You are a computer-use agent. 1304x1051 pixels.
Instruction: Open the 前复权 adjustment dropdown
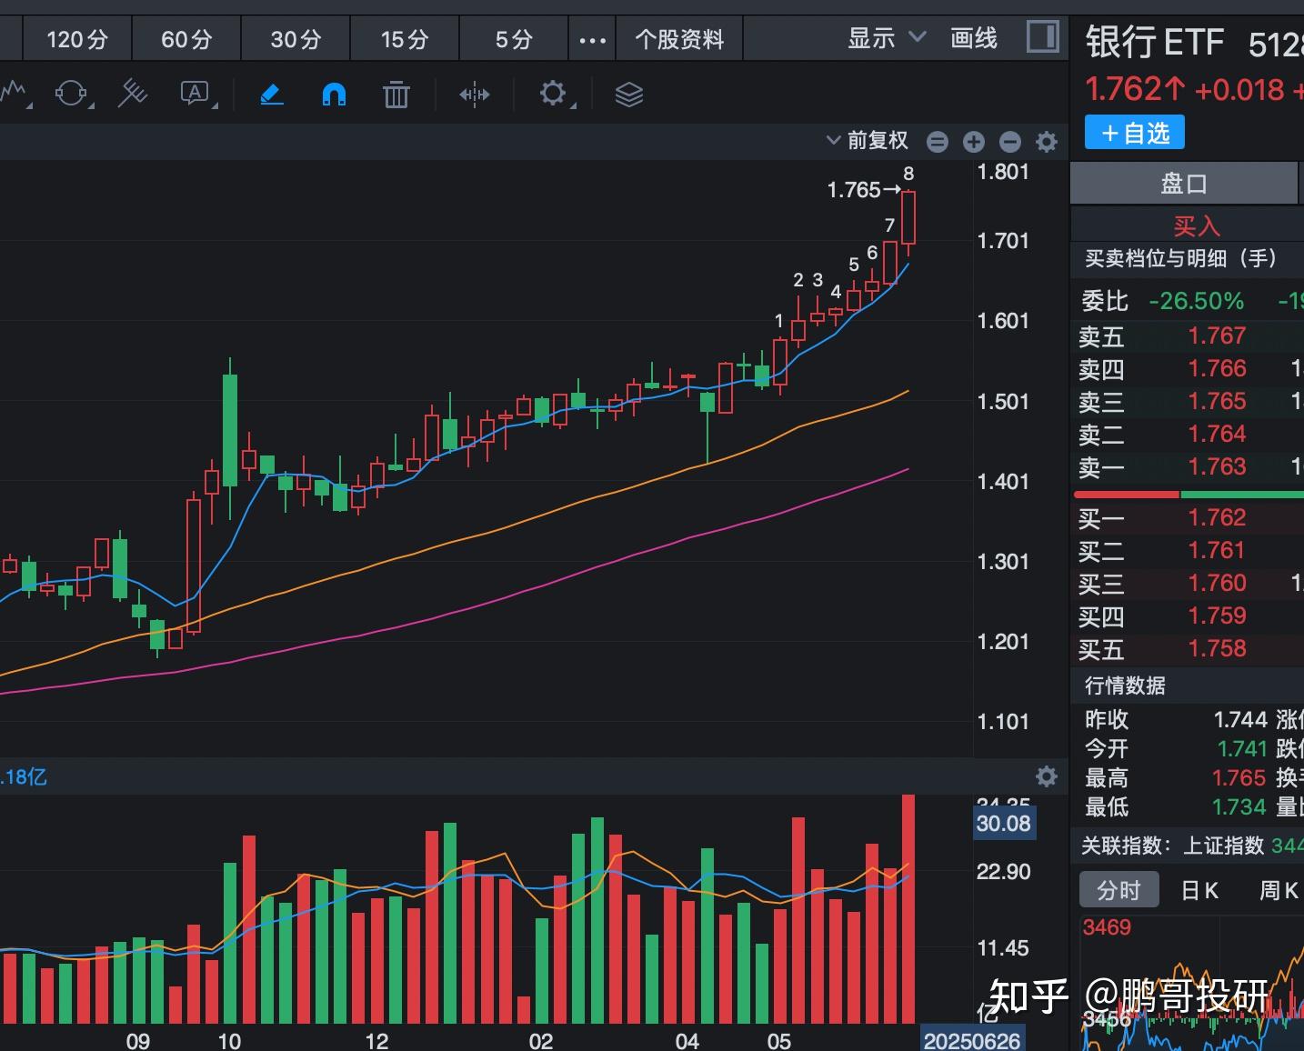coord(868,141)
